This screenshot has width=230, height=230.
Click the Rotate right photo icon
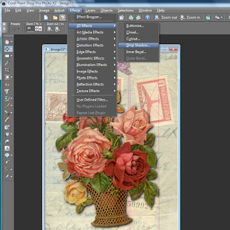138,18
